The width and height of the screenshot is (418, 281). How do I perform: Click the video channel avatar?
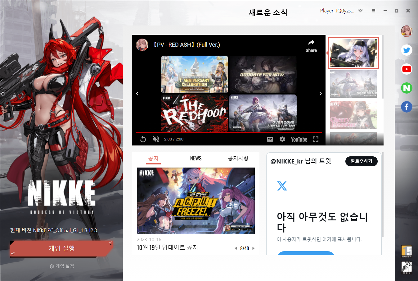142,45
